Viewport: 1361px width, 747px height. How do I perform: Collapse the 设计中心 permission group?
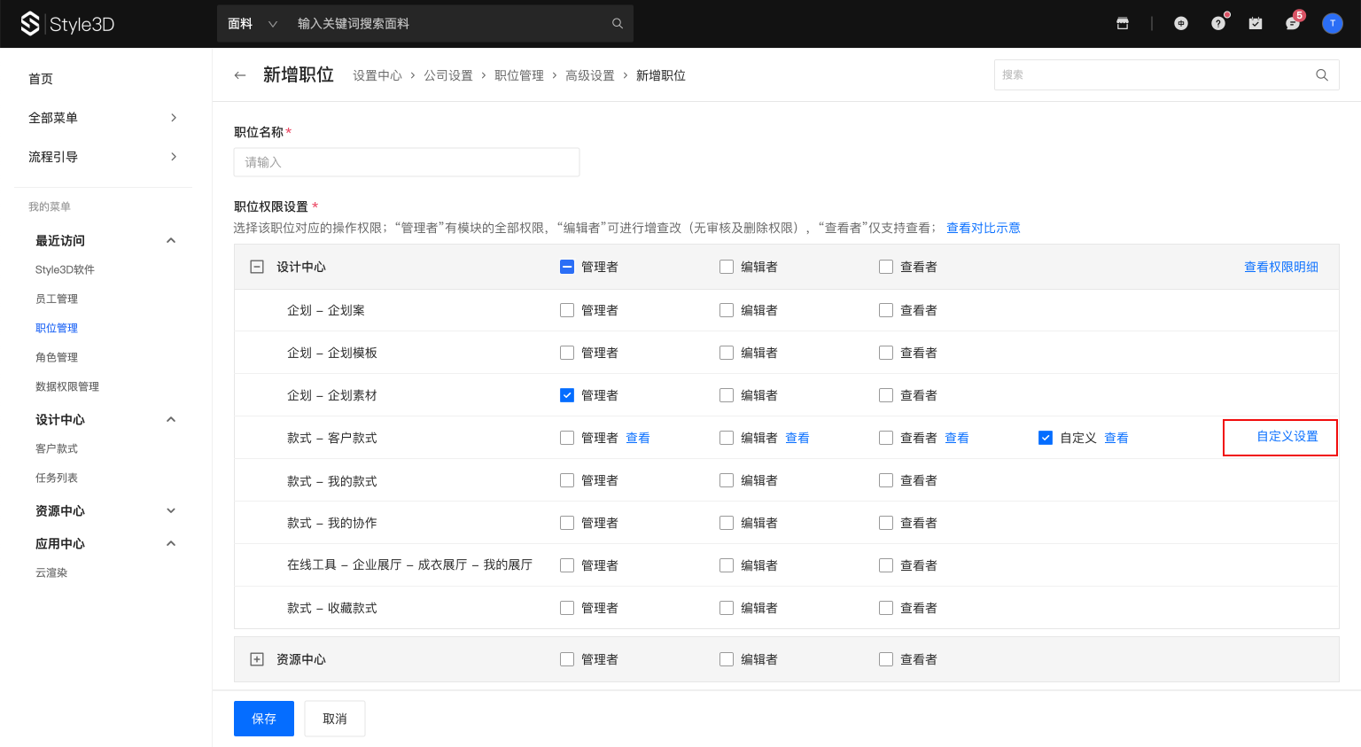(257, 267)
